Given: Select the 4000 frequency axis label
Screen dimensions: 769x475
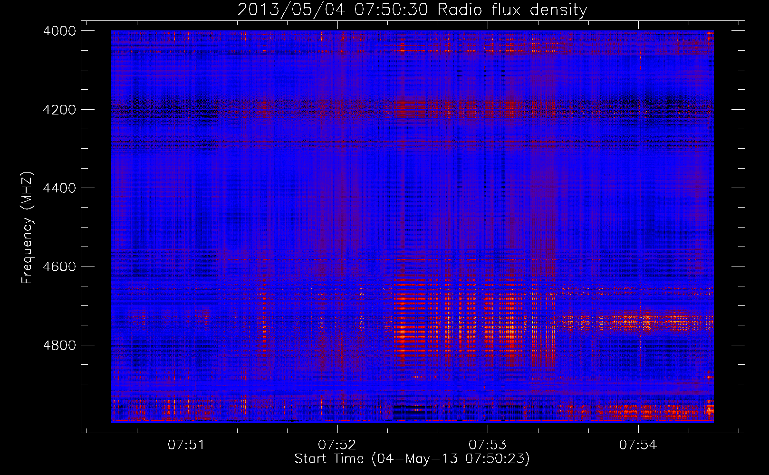Looking at the screenshot, I should click(59, 31).
